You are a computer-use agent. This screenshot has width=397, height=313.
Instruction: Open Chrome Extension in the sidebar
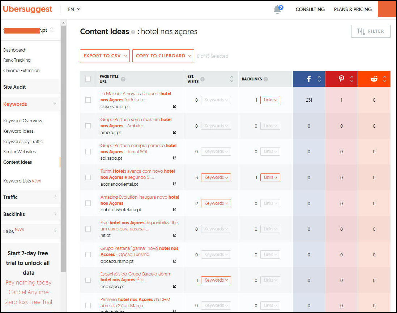click(x=22, y=70)
